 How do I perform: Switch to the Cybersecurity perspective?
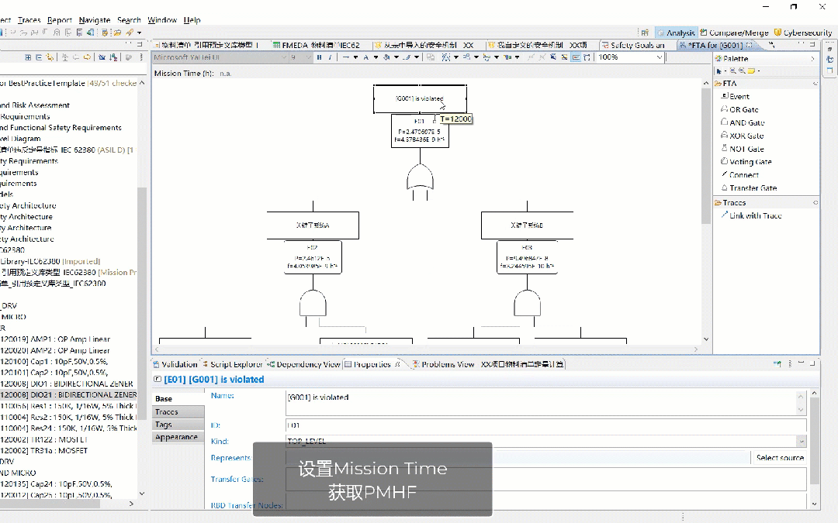803,33
